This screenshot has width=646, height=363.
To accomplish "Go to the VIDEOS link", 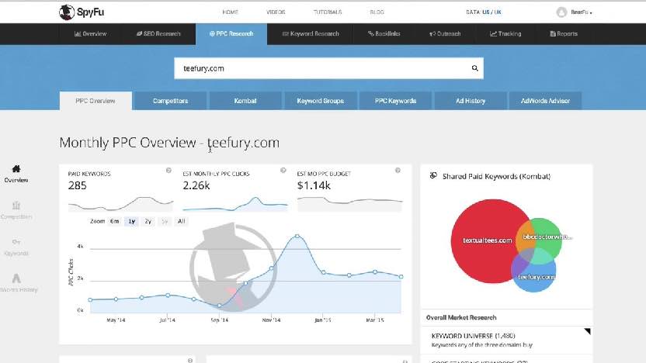I will click(x=276, y=12).
